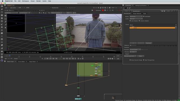Click the viewer timeline frame ruler

(x=62, y=56)
